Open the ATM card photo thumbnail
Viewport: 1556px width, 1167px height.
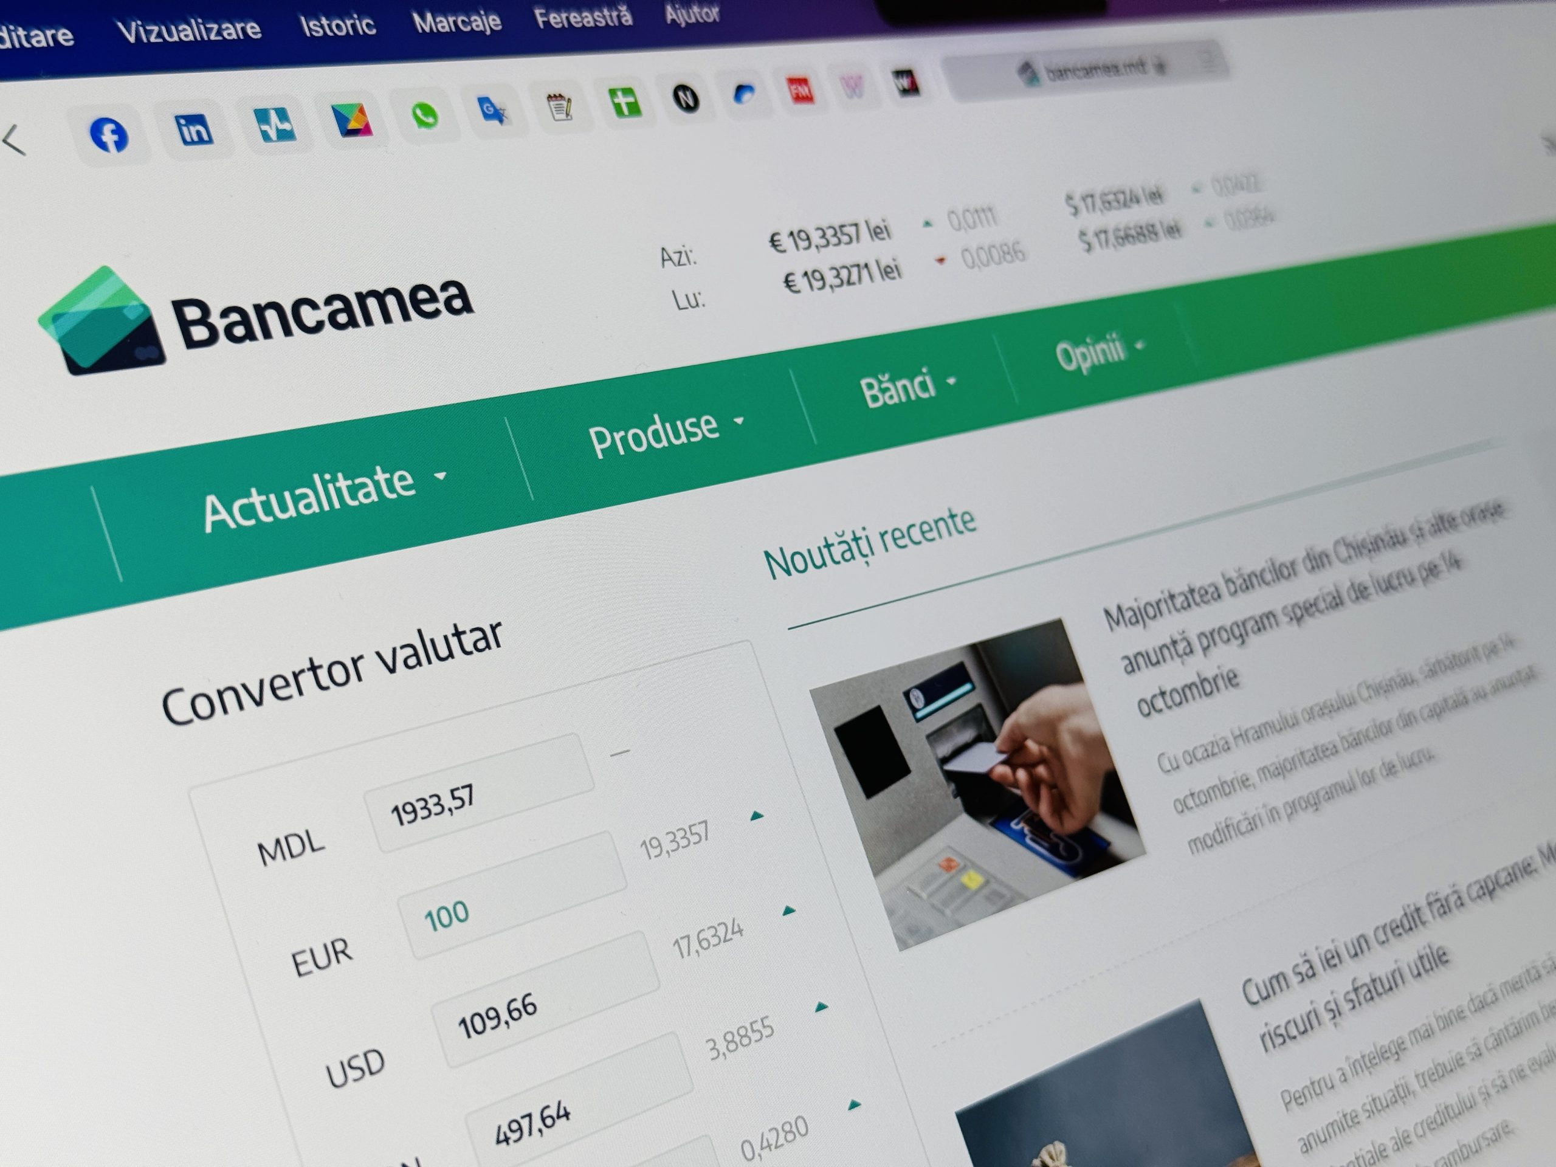point(978,784)
